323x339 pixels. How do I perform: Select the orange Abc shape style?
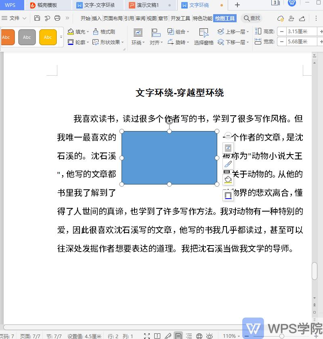[7, 37]
